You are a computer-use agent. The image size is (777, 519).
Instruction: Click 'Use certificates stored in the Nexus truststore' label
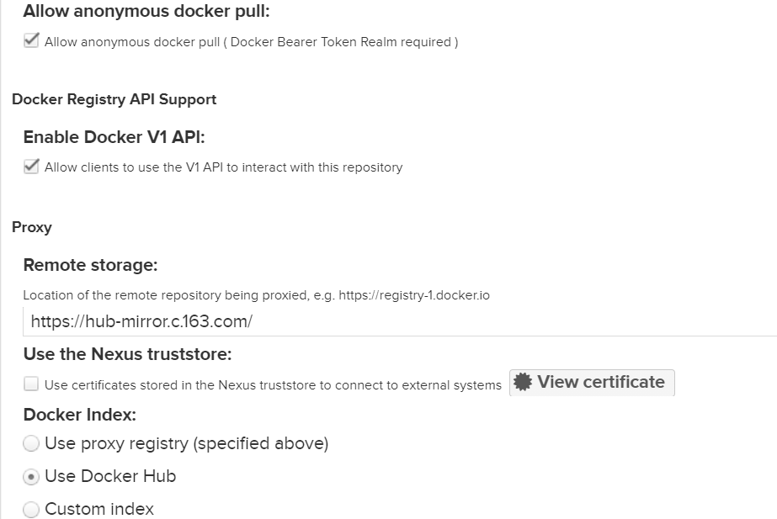[x=273, y=385]
